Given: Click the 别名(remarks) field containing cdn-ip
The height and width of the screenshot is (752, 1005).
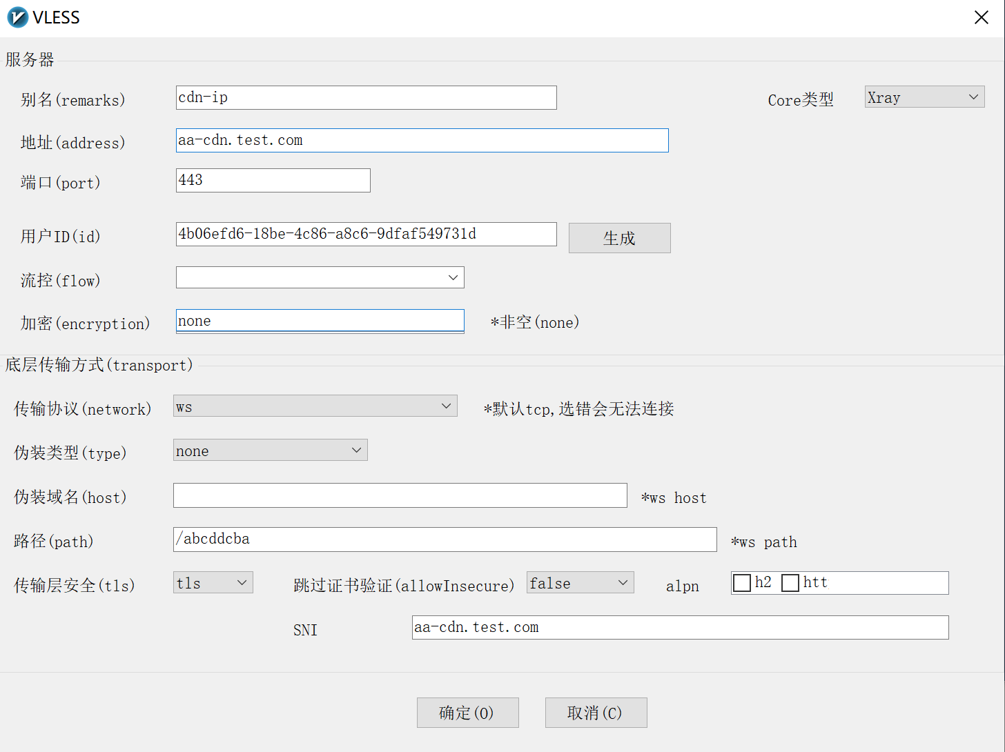Looking at the screenshot, I should 366,97.
